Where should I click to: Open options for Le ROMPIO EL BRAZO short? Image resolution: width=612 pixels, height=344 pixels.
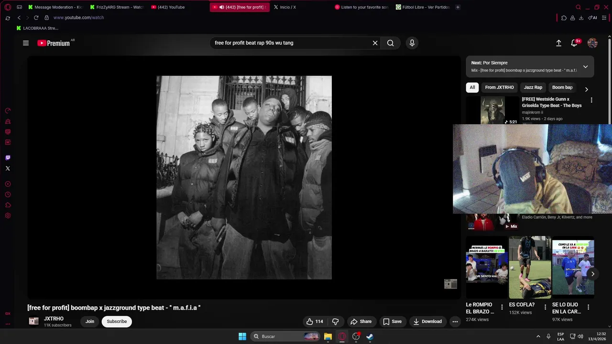pos(502,307)
